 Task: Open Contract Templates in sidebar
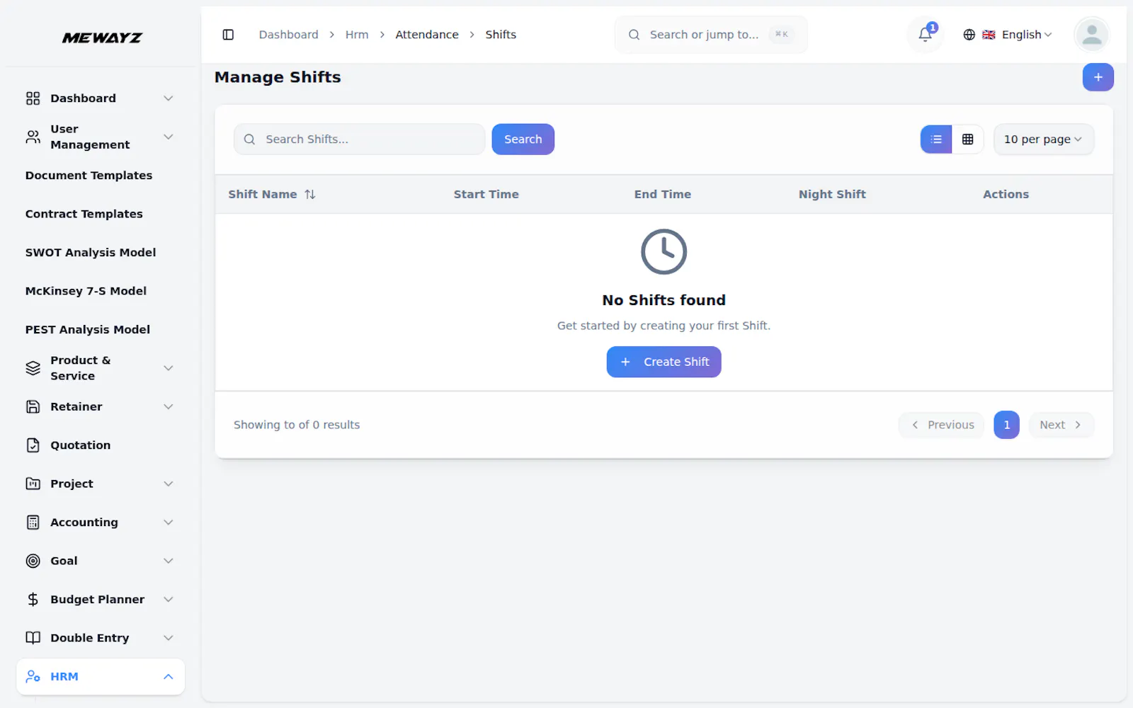(x=84, y=214)
